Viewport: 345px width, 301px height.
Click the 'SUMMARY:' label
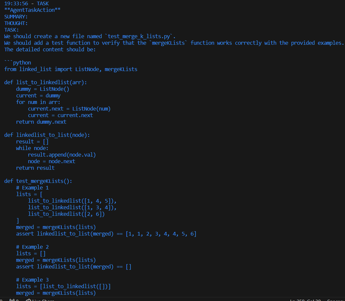(x=16, y=17)
